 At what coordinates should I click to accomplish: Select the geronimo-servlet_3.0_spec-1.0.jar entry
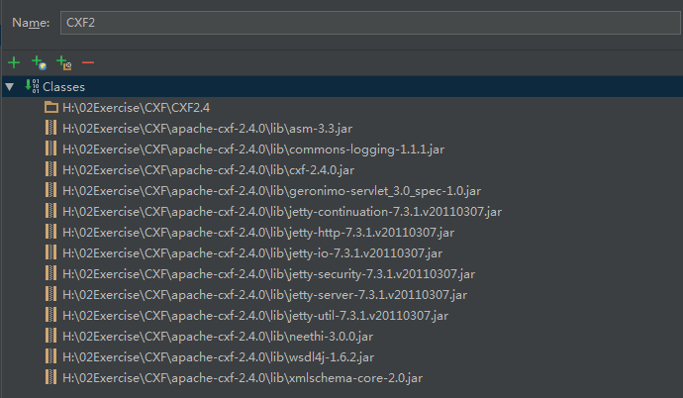(x=271, y=191)
